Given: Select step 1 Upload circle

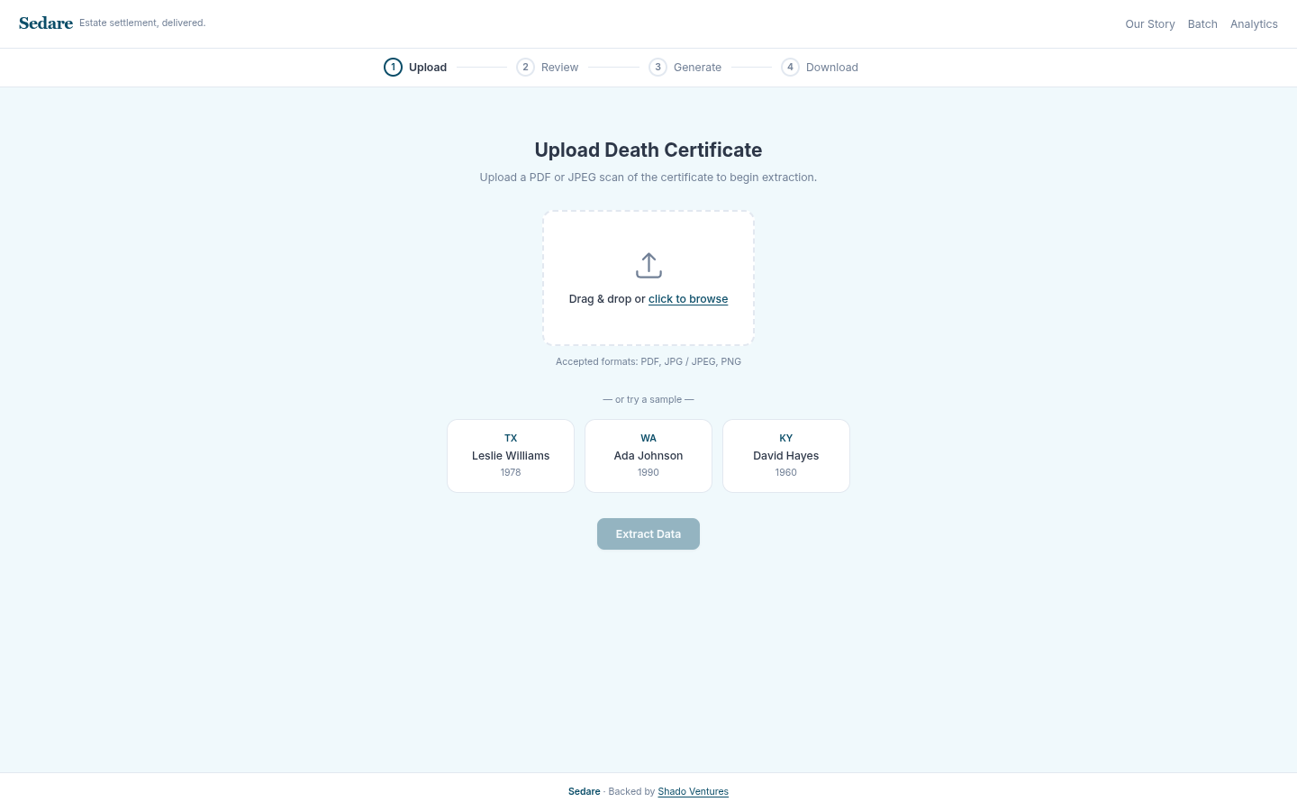Looking at the screenshot, I should pyautogui.click(x=393, y=68).
